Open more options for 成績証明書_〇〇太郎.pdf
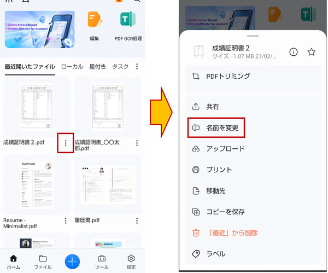Viewport: 328px width, 273px height. pos(137,143)
